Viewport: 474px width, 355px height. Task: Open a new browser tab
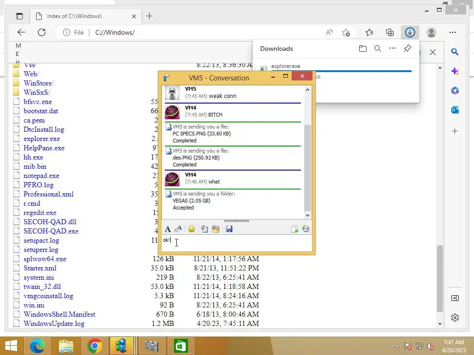click(150, 16)
